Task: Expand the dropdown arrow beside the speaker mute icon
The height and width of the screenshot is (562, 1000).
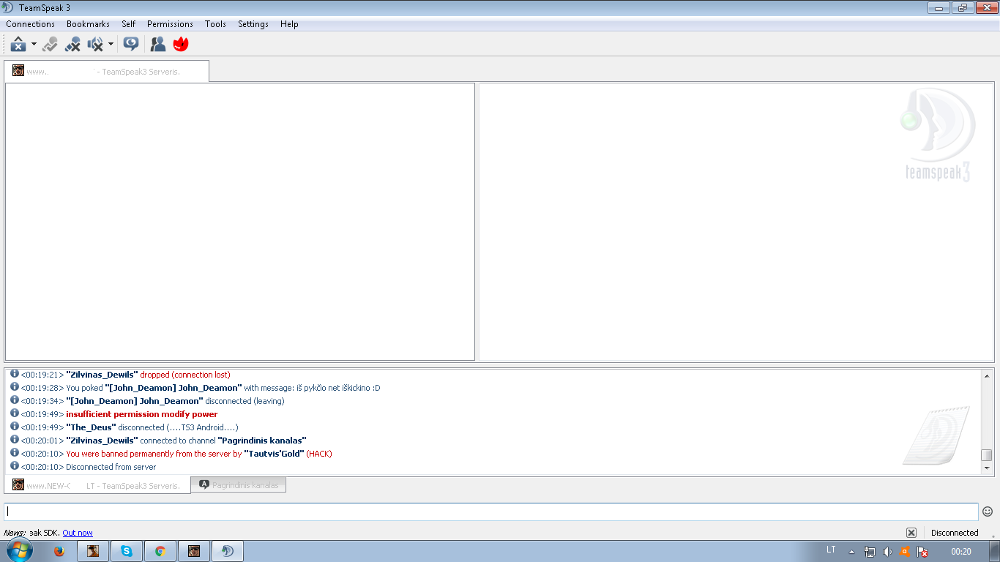Action: (x=111, y=45)
